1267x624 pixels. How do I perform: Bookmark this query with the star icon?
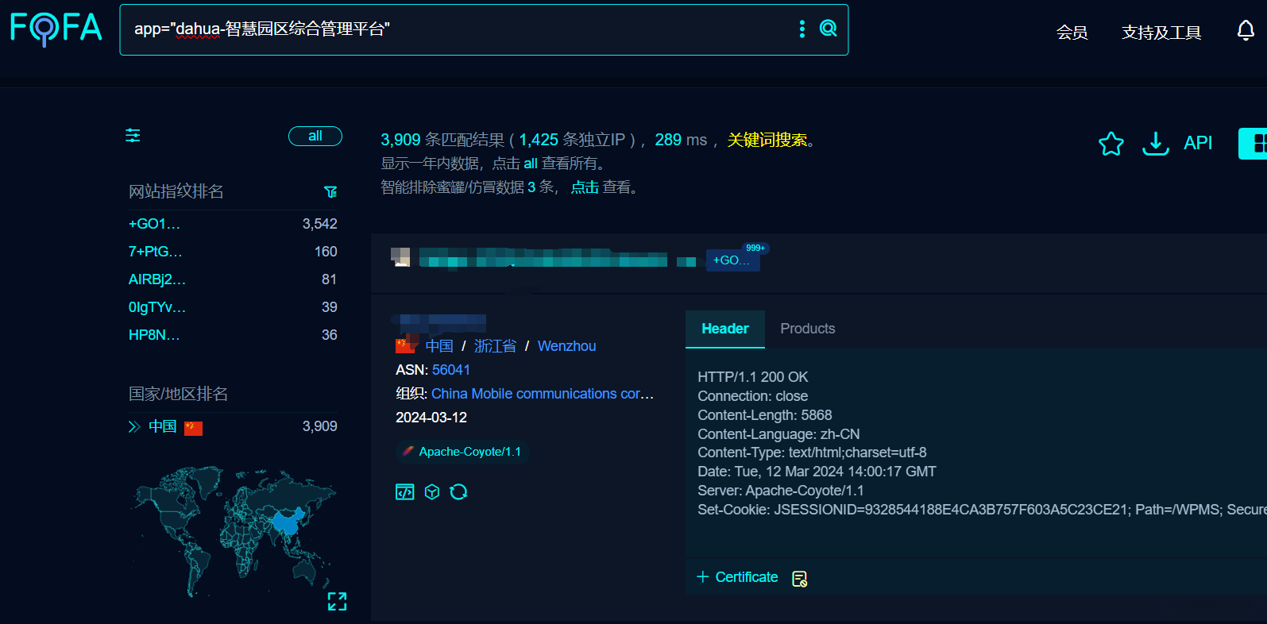tap(1111, 144)
